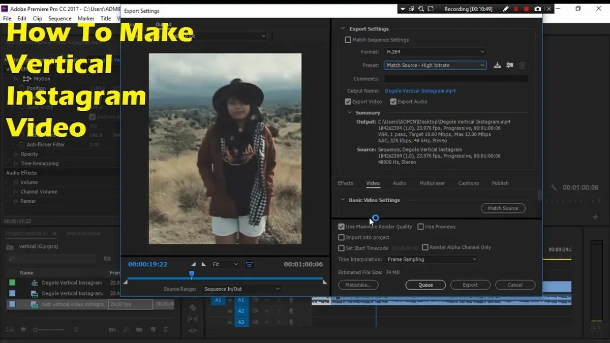Open the Format dropdown showing H.264

pyautogui.click(x=435, y=51)
